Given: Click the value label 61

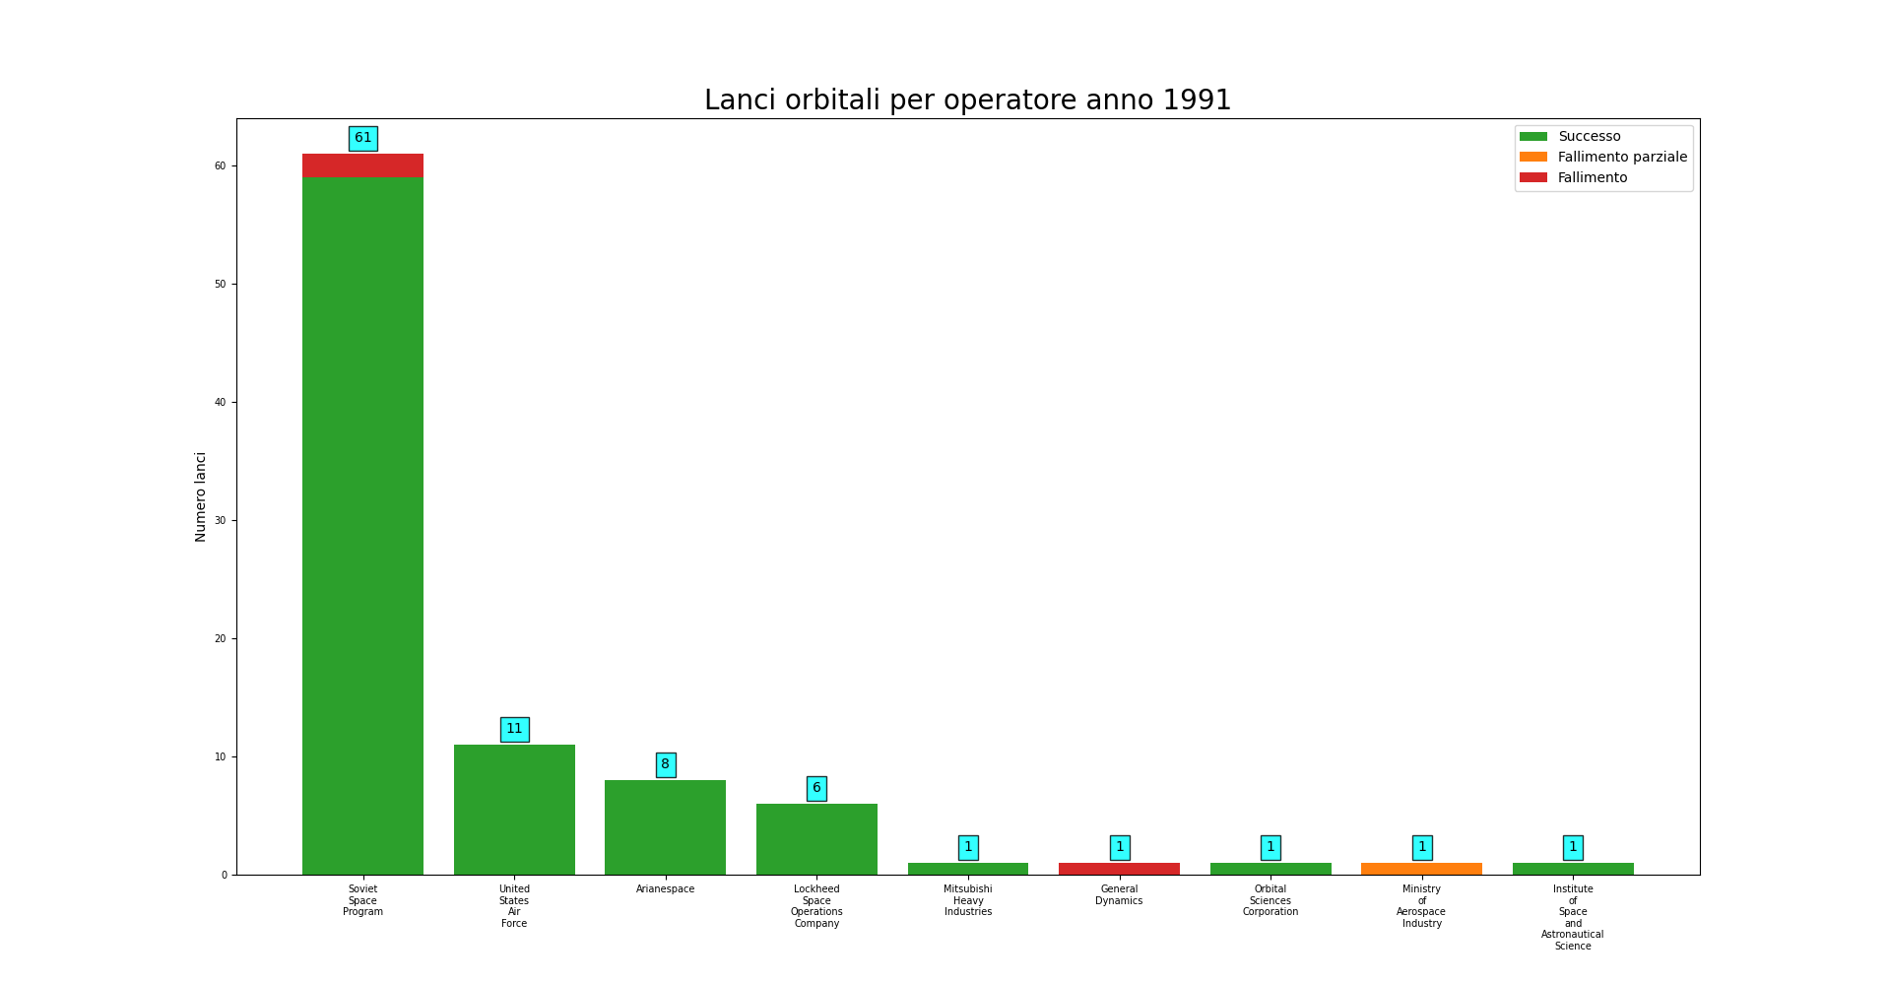Looking at the screenshot, I should tap(362, 139).
